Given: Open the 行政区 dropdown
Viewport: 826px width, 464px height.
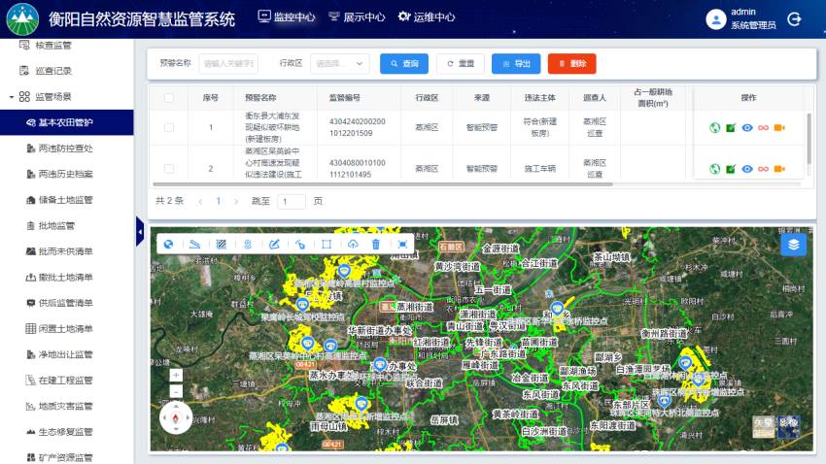Looking at the screenshot, I should click(339, 63).
